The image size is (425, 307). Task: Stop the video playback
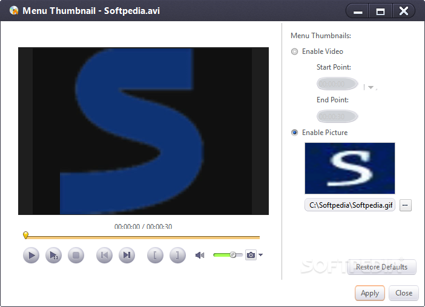coord(76,255)
